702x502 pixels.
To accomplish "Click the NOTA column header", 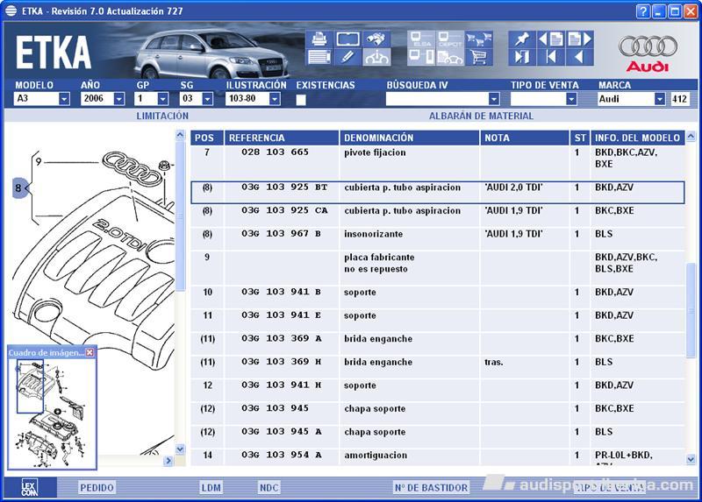I will coord(525,138).
